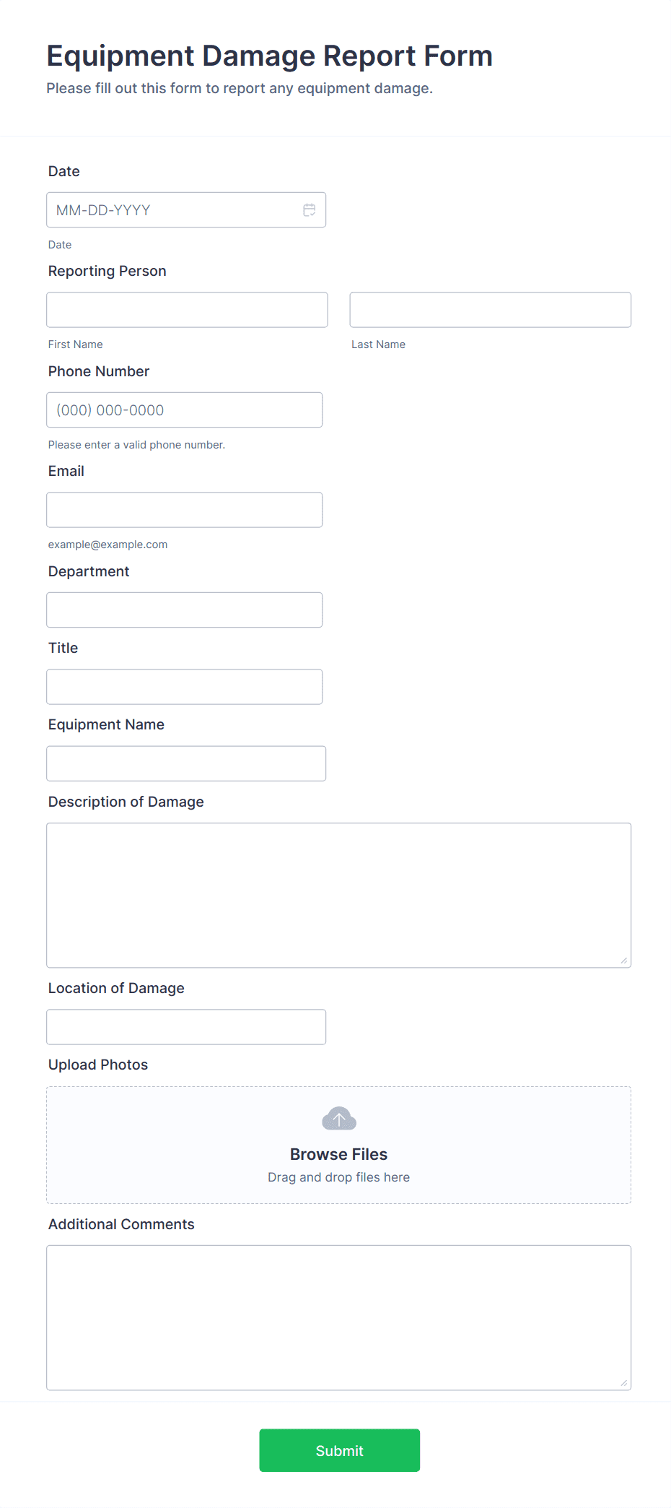This screenshot has height=1508, width=671.
Task: Click the Submit button
Action: click(x=338, y=1449)
